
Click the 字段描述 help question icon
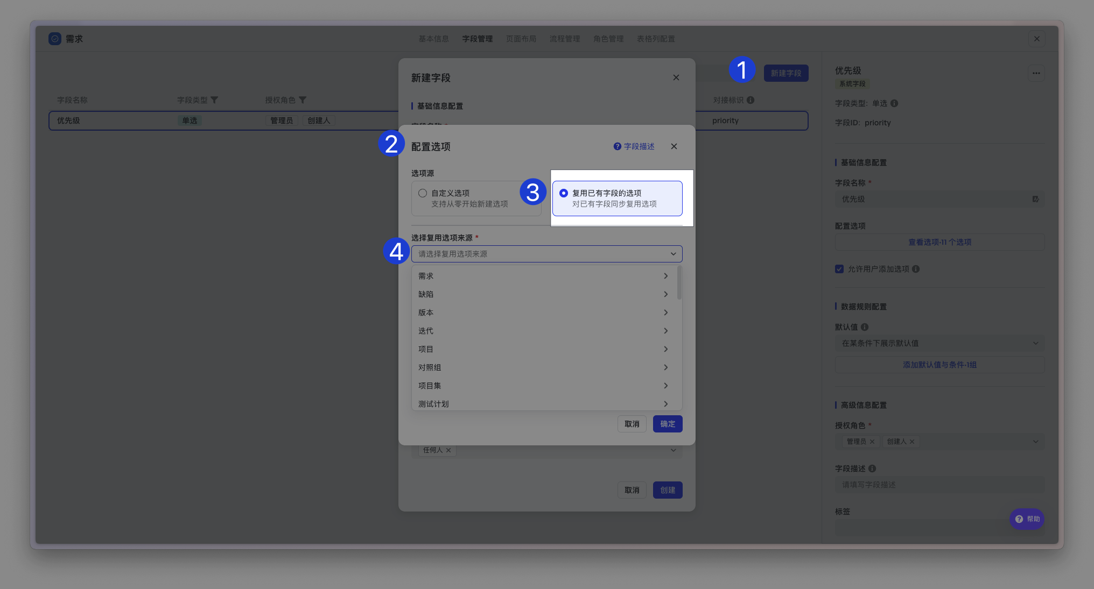click(x=618, y=146)
